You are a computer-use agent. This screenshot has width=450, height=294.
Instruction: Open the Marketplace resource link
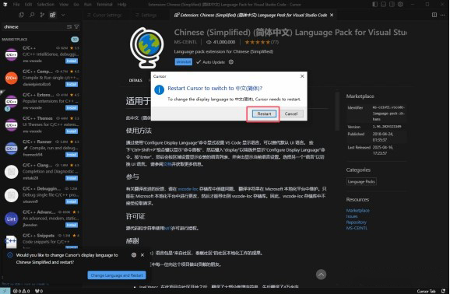pos(358,211)
